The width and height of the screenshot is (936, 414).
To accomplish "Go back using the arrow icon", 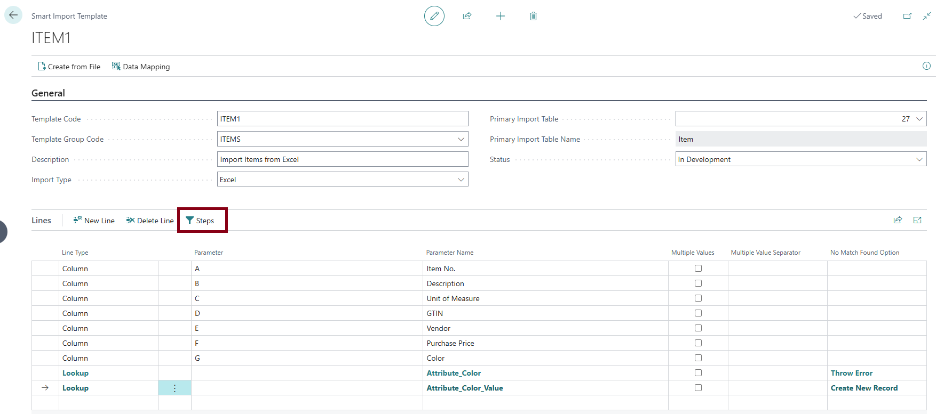I will tap(13, 15).
